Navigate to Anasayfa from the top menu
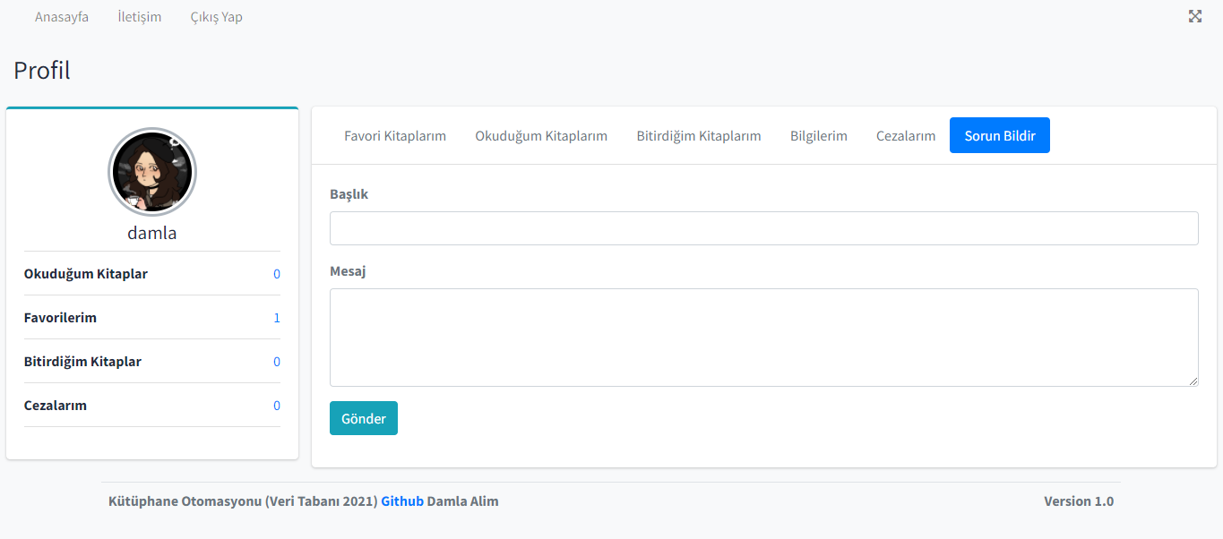 point(61,16)
